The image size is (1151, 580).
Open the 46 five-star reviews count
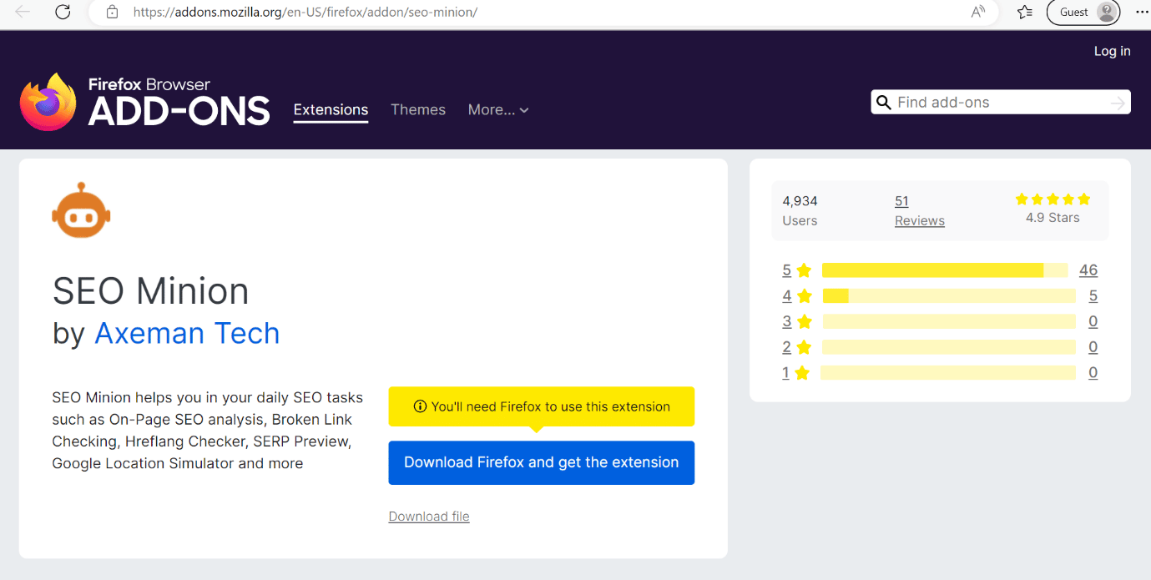1088,270
